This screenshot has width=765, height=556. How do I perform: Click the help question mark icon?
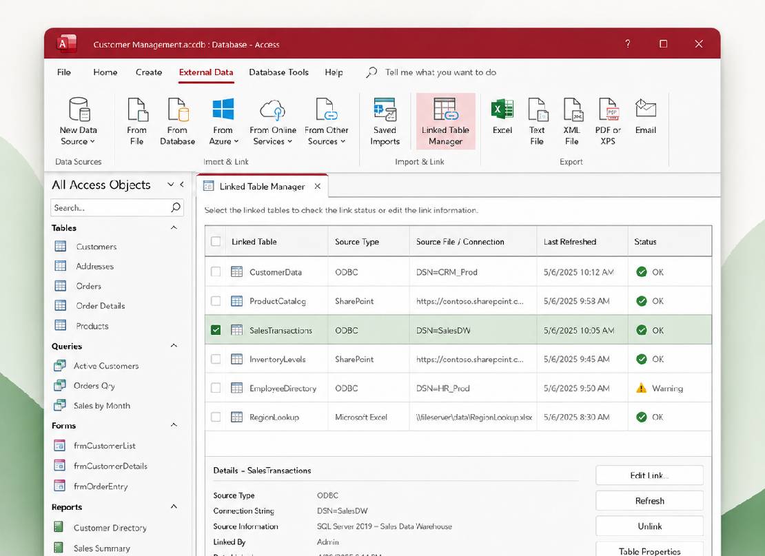coord(628,44)
